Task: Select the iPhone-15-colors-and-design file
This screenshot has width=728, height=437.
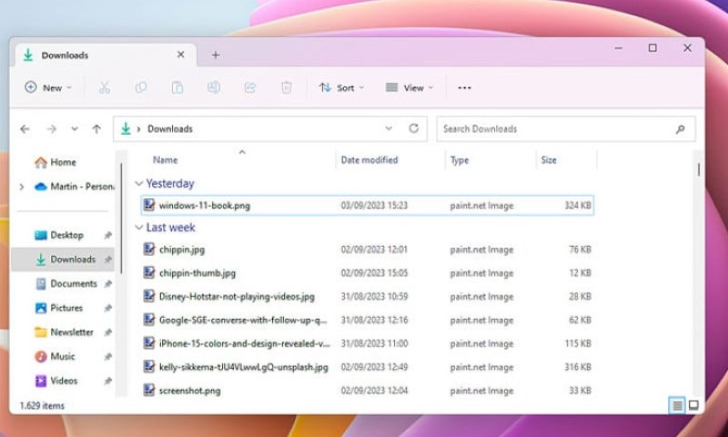Action: pos(367,343)
